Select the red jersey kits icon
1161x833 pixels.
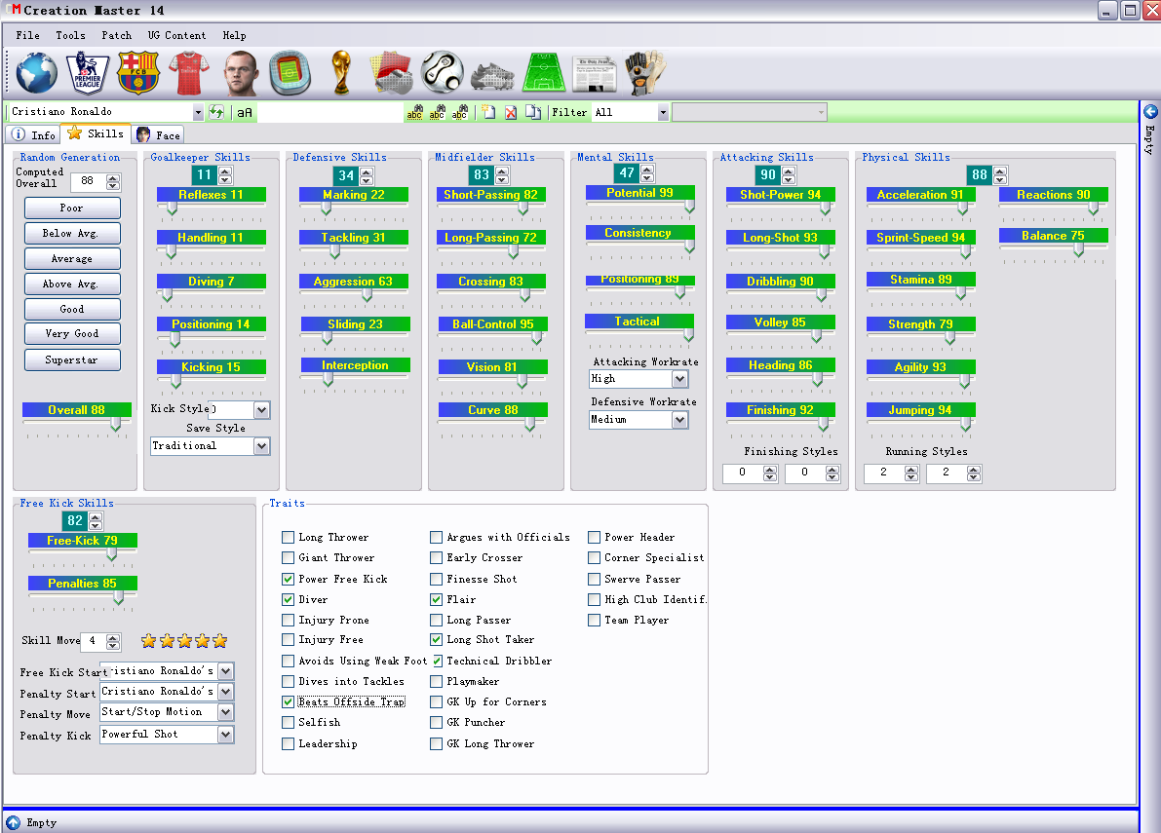tap(189, 72)
